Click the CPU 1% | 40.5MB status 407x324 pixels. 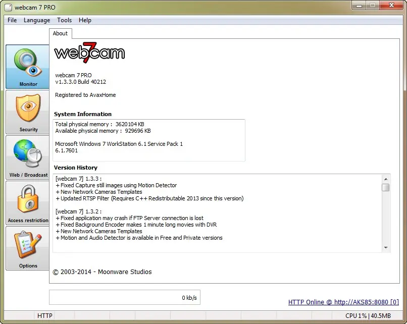pos(368,316)
